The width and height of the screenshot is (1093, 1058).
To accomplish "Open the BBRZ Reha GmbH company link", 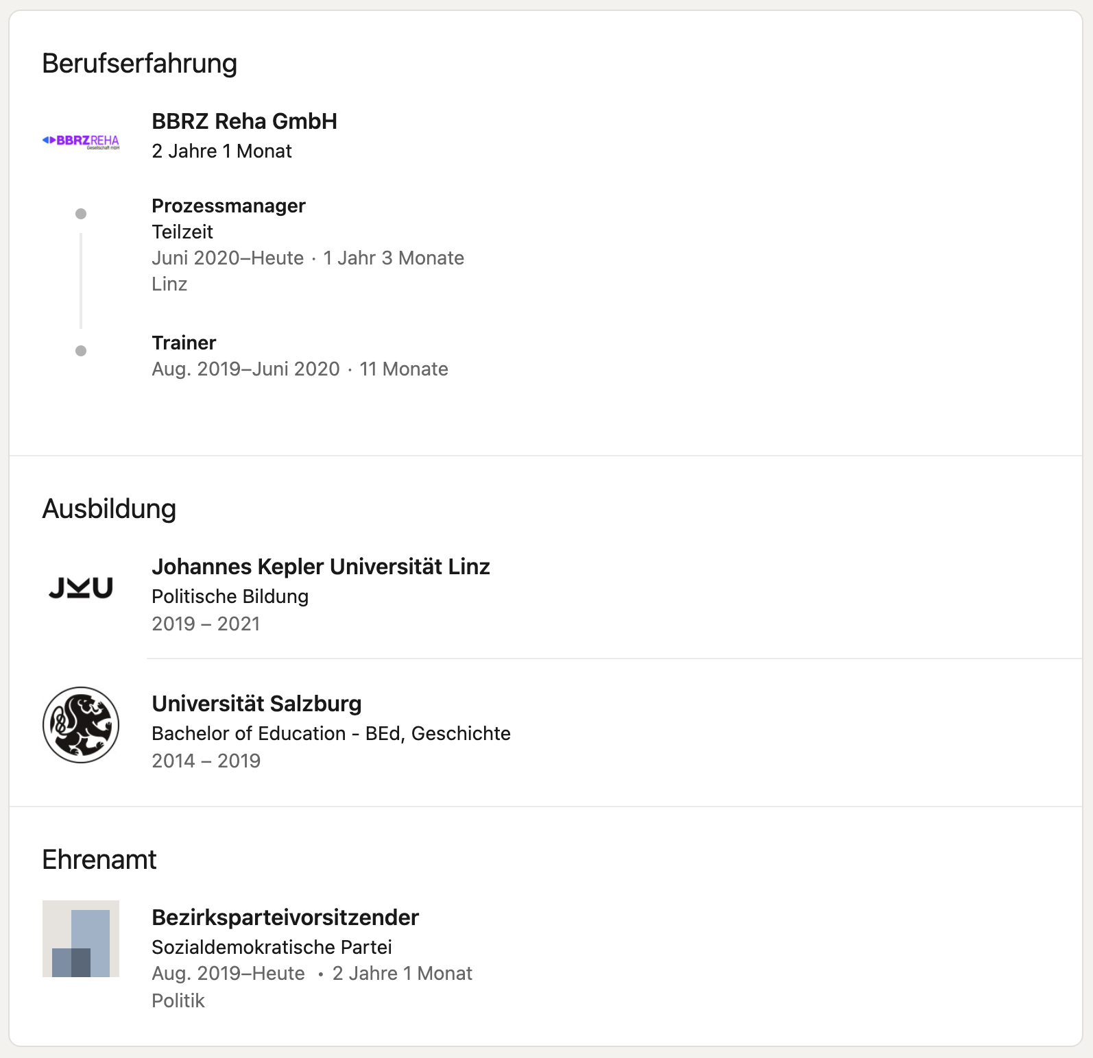I will tap(244, 121).
